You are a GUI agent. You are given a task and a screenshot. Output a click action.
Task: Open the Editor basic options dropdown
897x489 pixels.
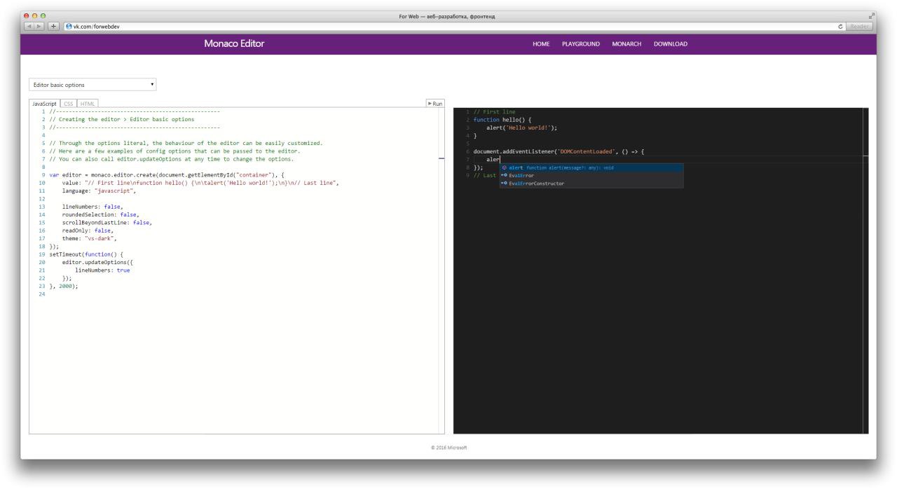coord(93,85)
